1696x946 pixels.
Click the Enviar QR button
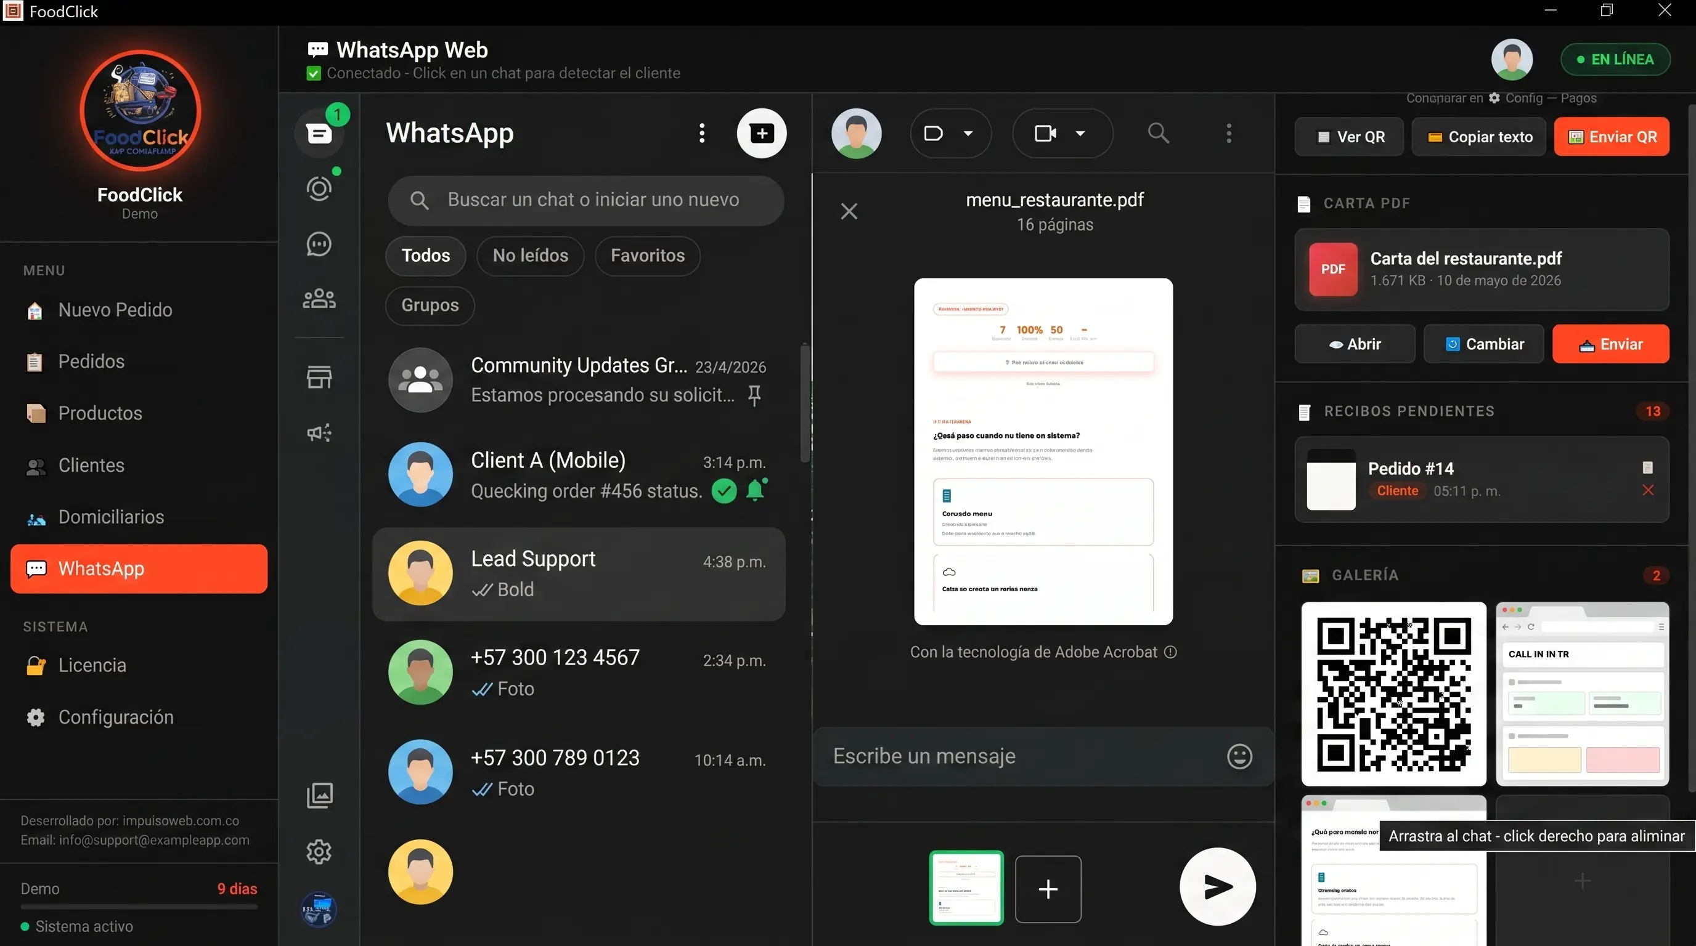pos(1612,137)
